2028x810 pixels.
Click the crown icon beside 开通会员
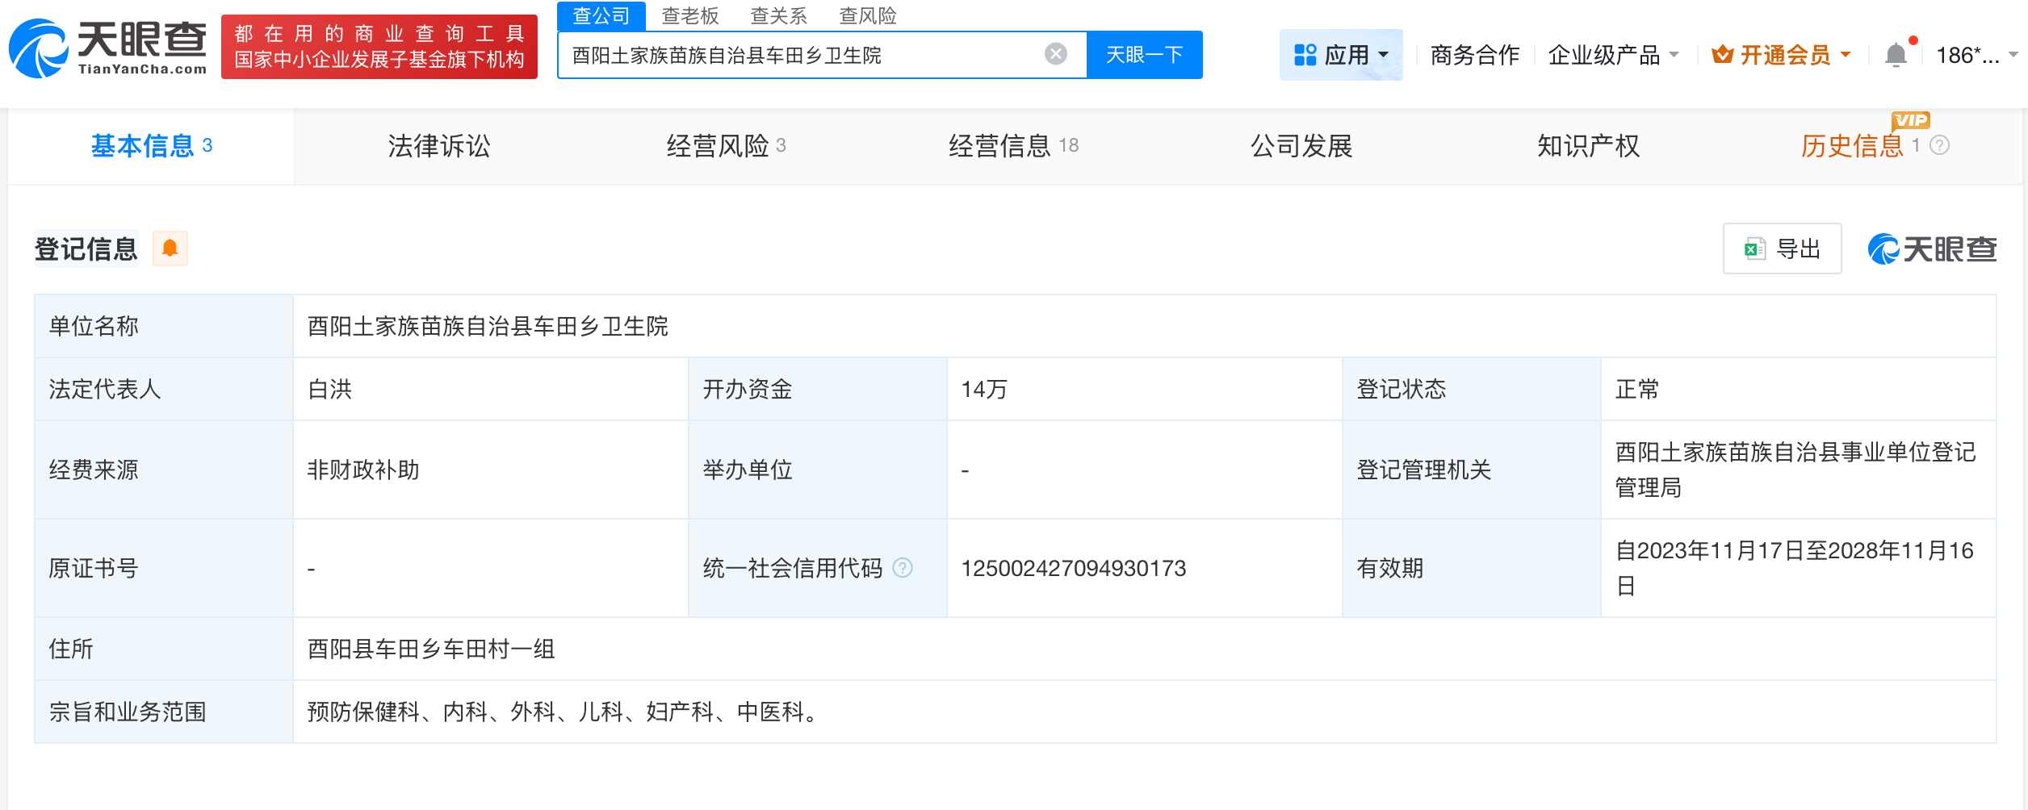(1722, 54)
